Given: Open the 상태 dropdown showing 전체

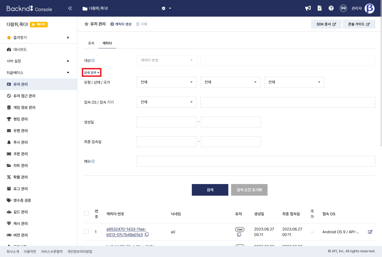Looking at the screenshot, I should tap(230, 82).
